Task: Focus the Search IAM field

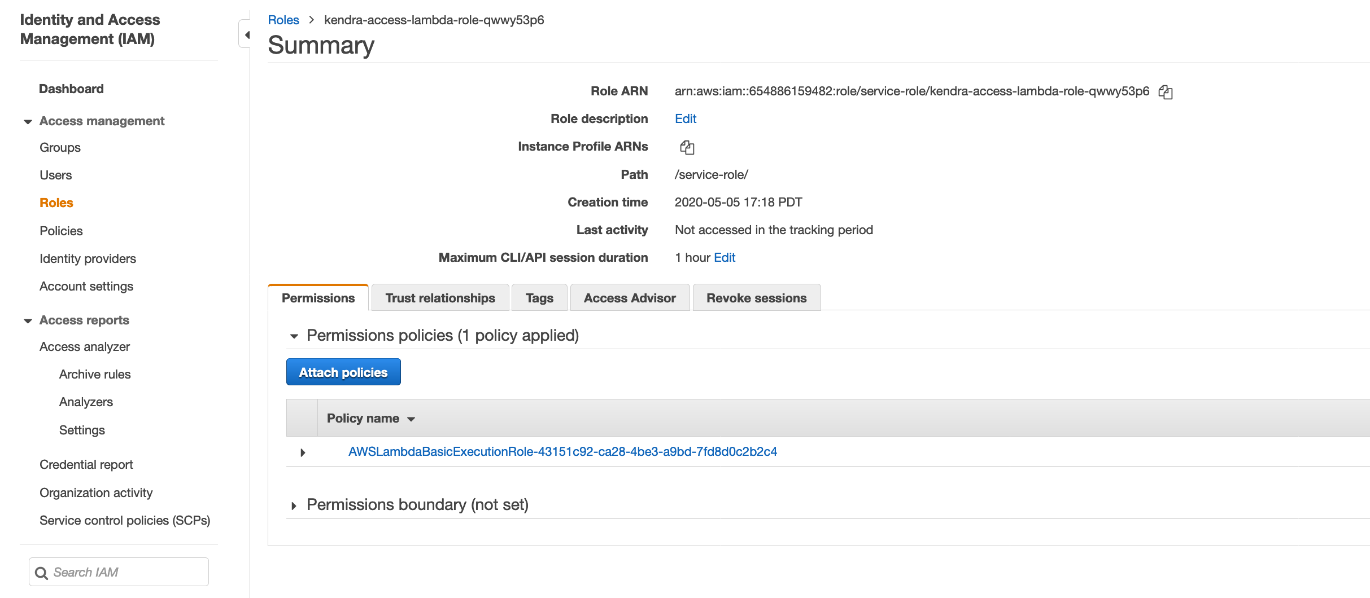Action: coord(119,572)
